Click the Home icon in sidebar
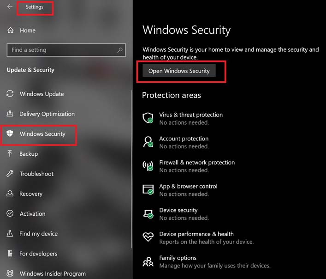 pyautogui.click(x=10, y=30)
